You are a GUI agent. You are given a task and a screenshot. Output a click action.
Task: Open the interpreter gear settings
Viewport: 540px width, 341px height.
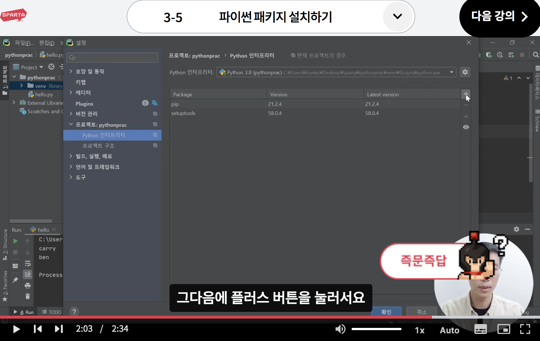pyautogui.click(x=465, y=72)
